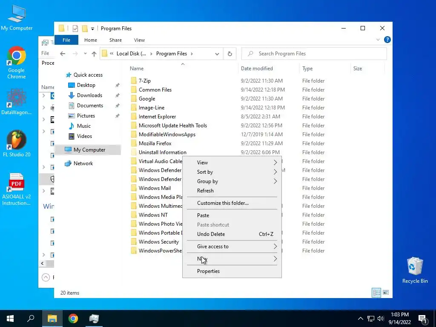Open DataWagon desktop shortcut

click(17, 101)
